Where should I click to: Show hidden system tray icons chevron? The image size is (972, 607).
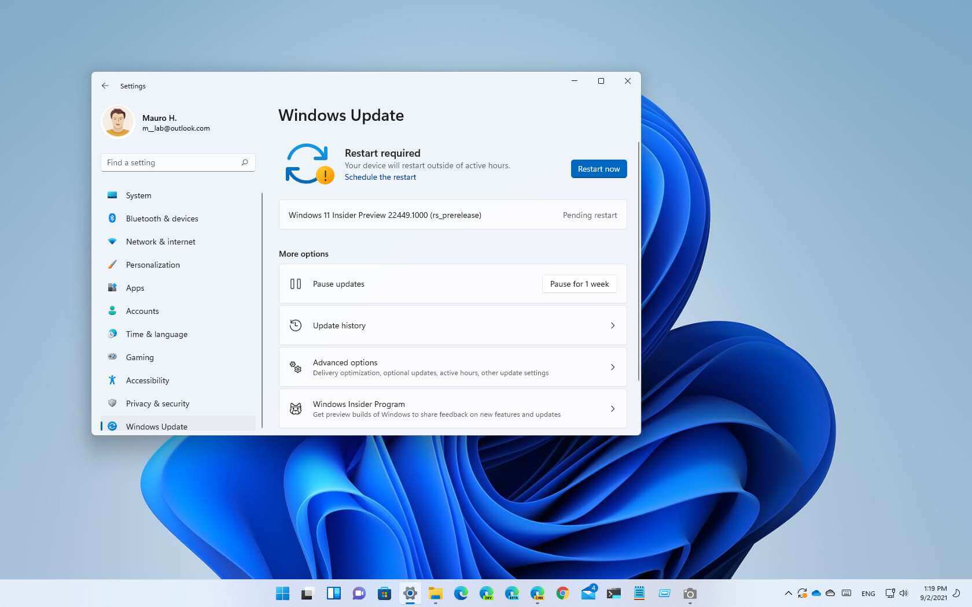tap(788, 593)
